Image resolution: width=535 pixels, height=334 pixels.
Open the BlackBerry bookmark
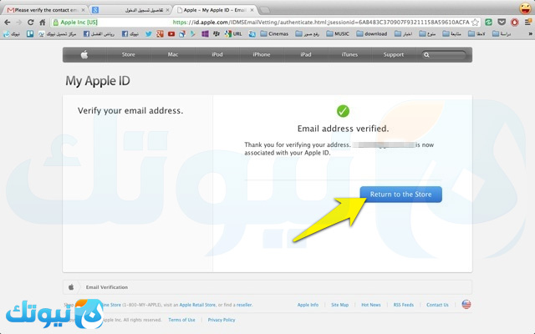[x=217, y=33]
